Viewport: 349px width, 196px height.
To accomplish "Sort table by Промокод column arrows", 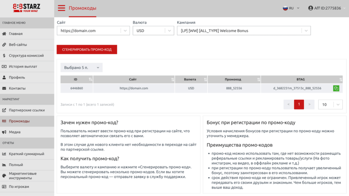I will click(258, 79).
